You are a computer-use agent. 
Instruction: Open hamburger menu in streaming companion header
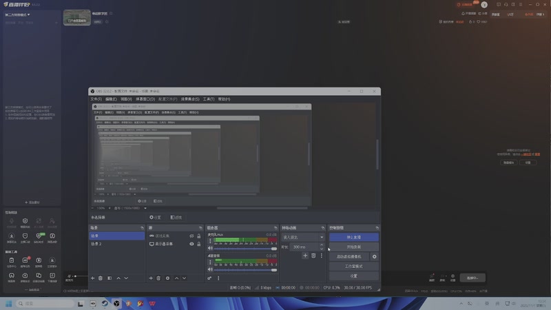[521, 5]
